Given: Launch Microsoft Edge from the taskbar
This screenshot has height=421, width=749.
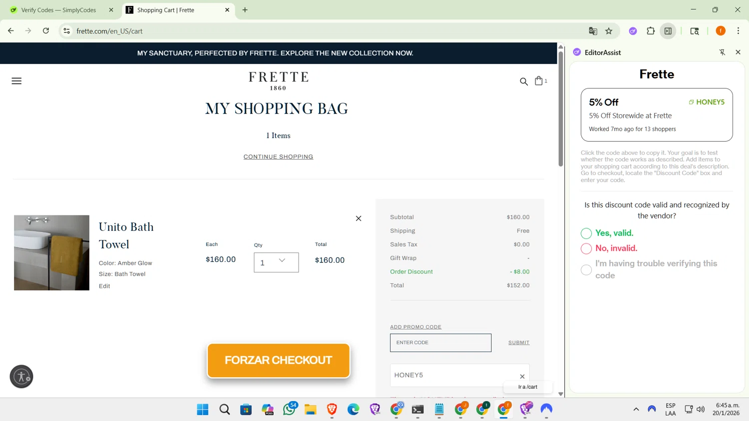Looking at the screenshot, I should coord(354,410).
